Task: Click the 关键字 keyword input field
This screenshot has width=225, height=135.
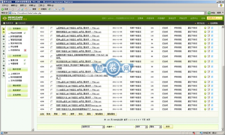Action: coord(124,127)
